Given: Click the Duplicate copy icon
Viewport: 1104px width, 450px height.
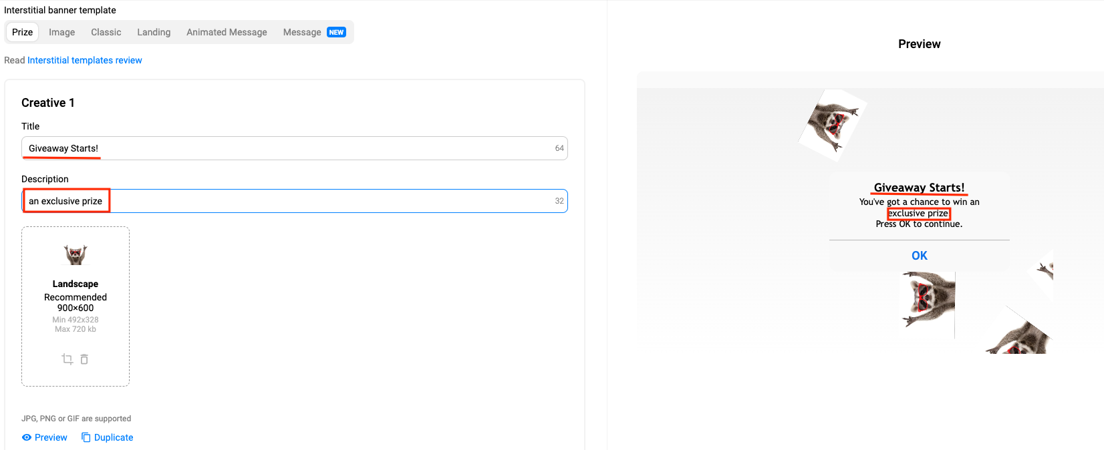Looking at the screenshot, I should click(x=86, y=437).
